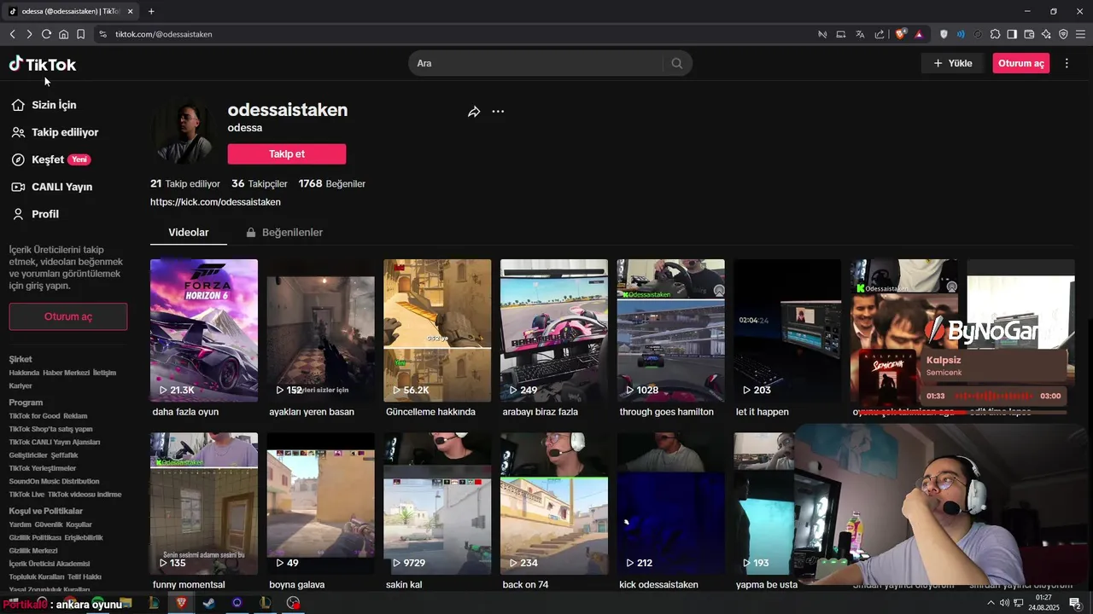The height and width of the screenshot is (614, 1093).
Task: Click the address bar URL
Action: pyautogui.click(x=164, y=34)
